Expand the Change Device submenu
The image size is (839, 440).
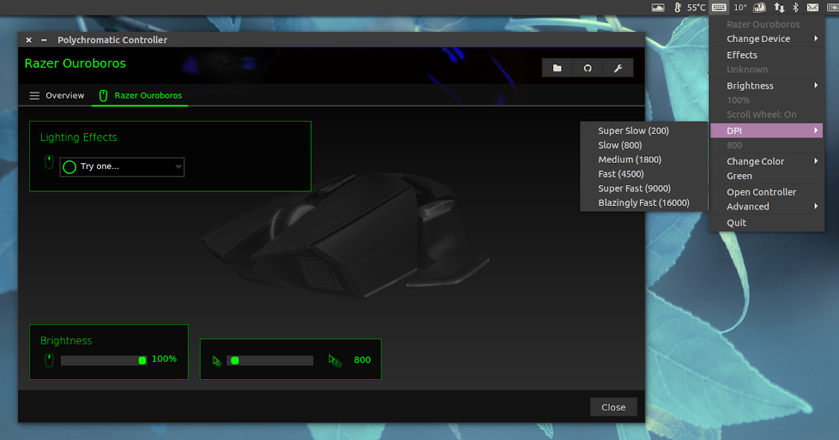(x=757, y=38)
